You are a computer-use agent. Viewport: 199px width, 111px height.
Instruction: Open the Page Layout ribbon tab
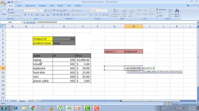point(30,6)
